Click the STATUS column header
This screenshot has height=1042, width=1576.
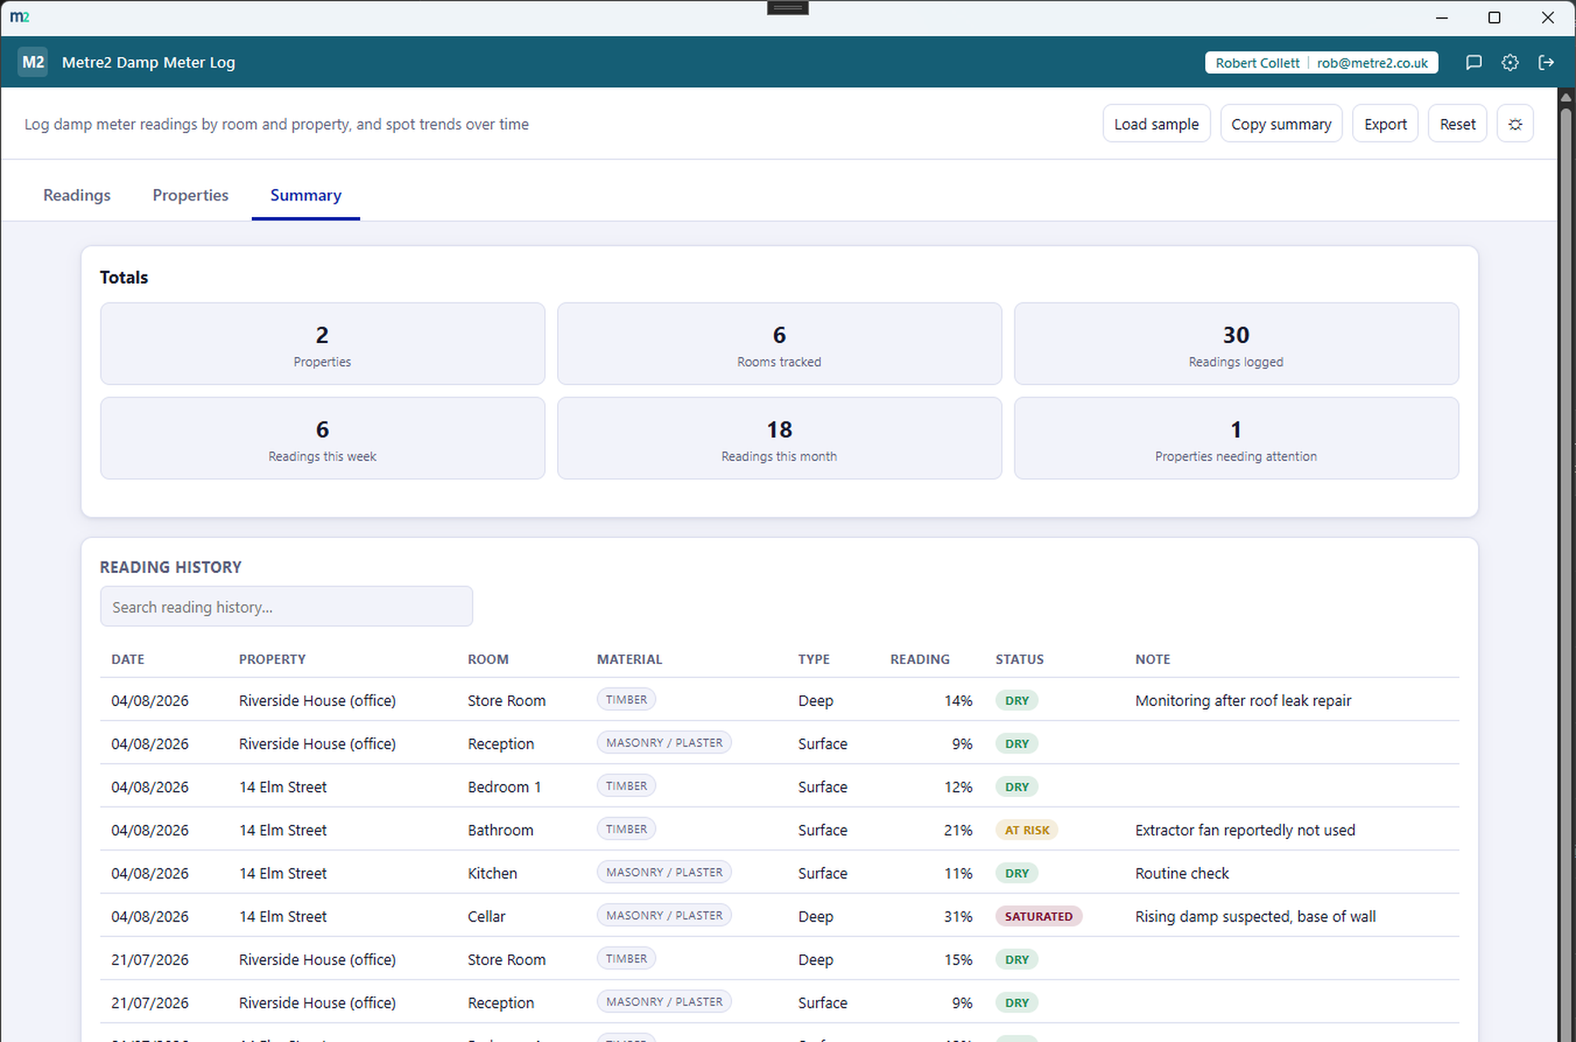coord(1019,659)
